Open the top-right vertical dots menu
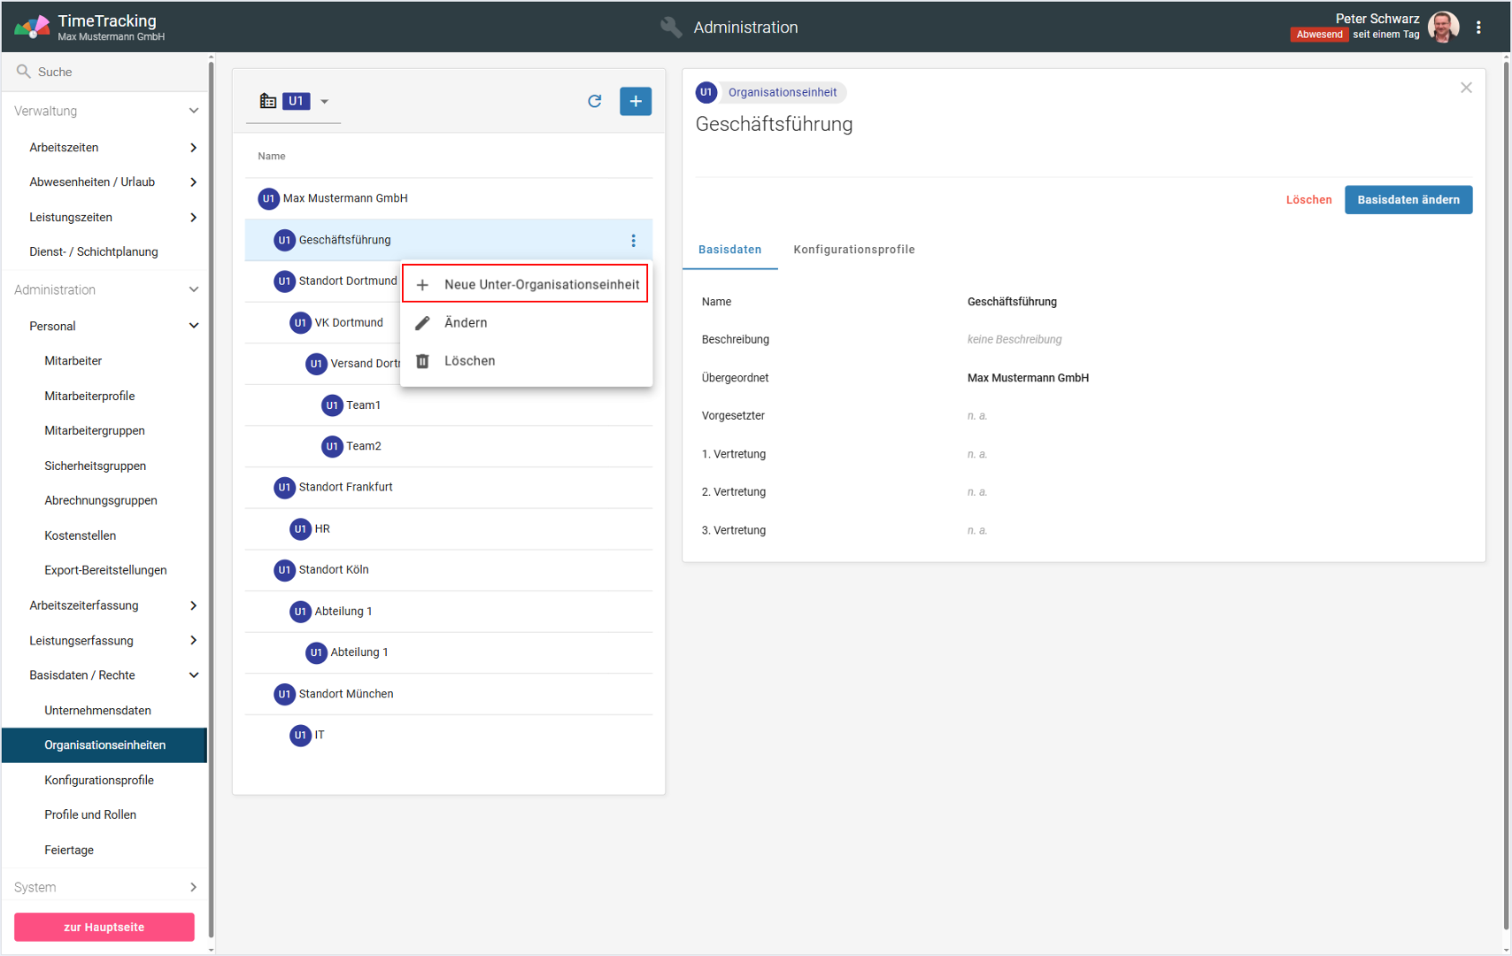1512x956 pixels. (x=1478, y=27)
